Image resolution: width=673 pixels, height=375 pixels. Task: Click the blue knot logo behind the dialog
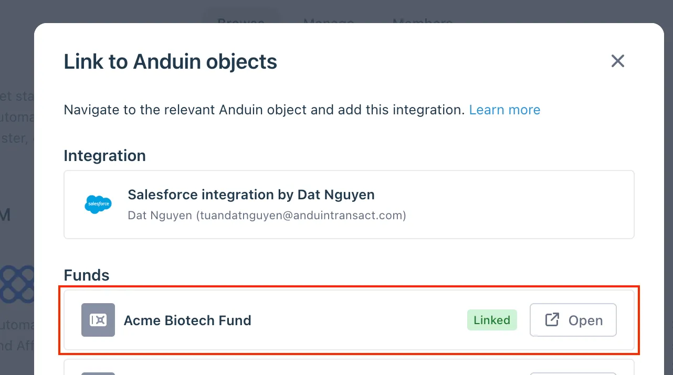[x=17, y=284]
